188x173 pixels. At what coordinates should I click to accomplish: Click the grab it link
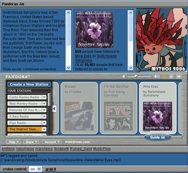51,169
